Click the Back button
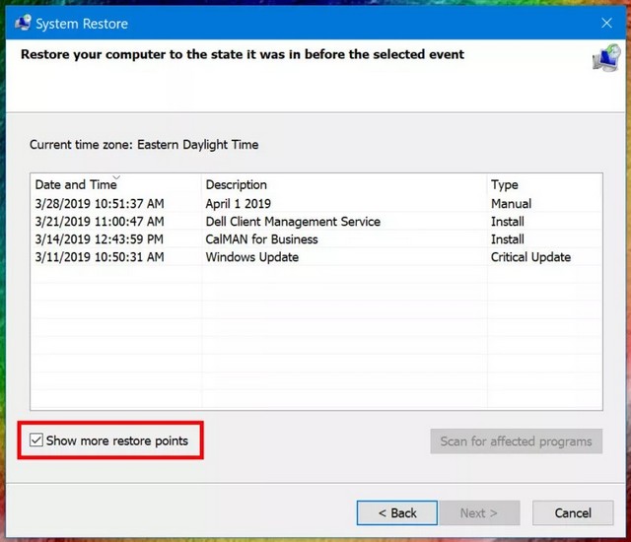 396,512
